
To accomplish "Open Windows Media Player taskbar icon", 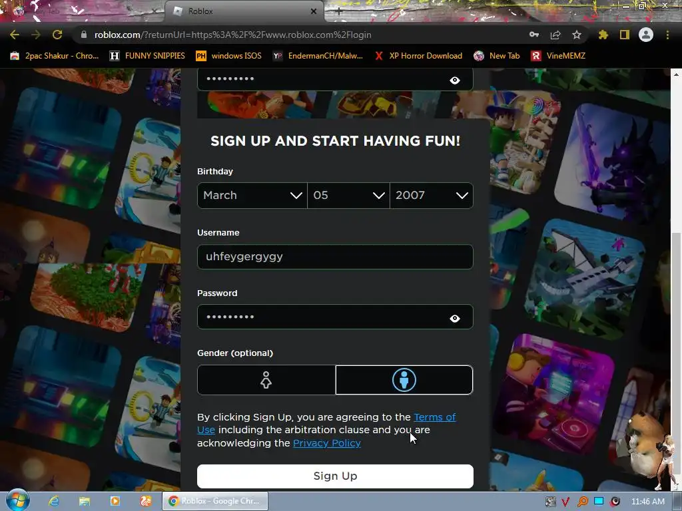I will 115,501.
